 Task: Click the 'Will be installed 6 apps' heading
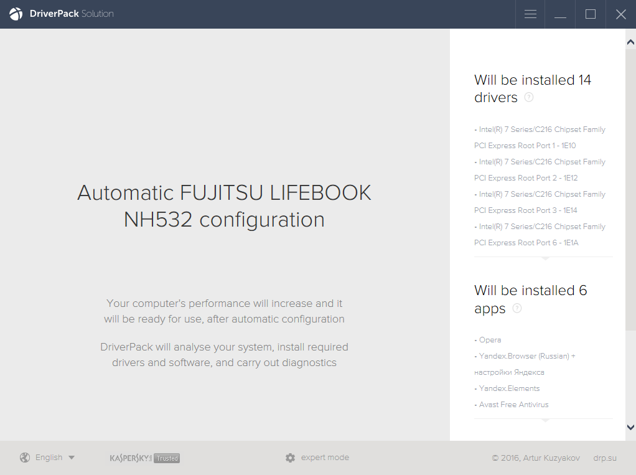point(531,299)
